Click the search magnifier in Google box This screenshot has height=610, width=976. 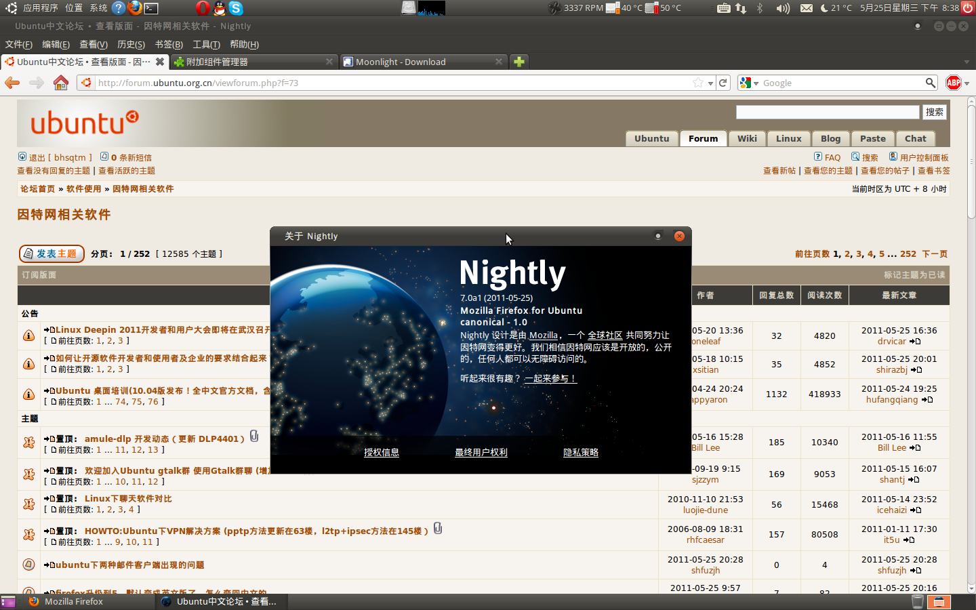pyautogui.click(x=931, y=83)
